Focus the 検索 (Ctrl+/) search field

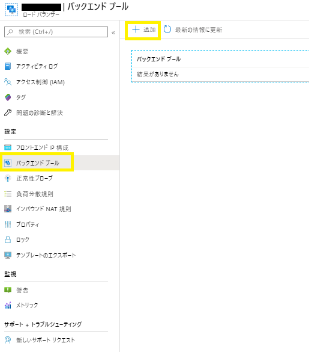[56, 32]
